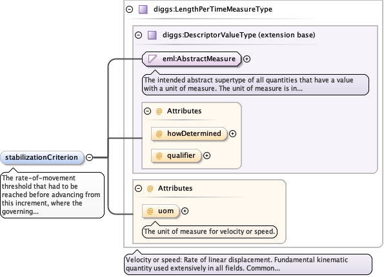384x277 pixels.
Task: Expand the howDetermined attribute
Action: [232, 134]
